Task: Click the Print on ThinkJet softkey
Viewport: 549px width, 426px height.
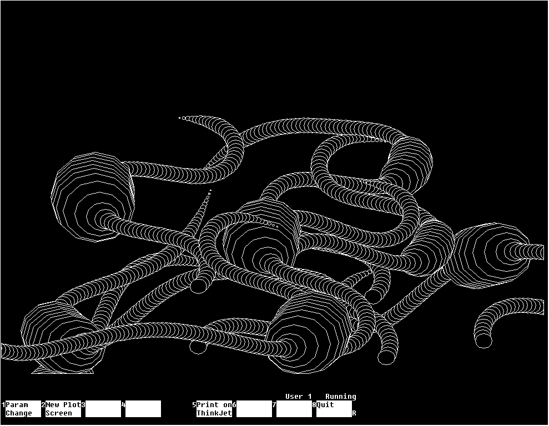Action: (214, 409)
